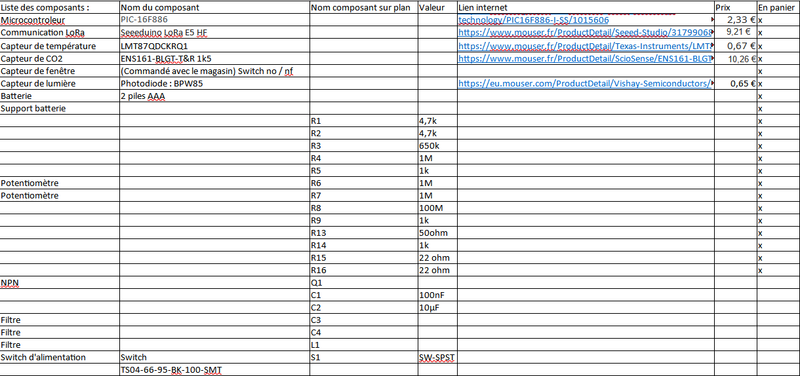800x376 pixels.
Task: Select the 'C1' cell
Action: 363,295
